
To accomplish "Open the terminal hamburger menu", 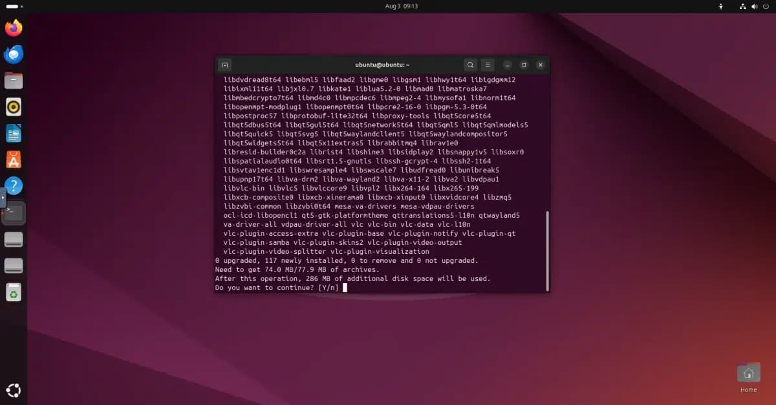I will pyautogui.click(x=488, y=65).
